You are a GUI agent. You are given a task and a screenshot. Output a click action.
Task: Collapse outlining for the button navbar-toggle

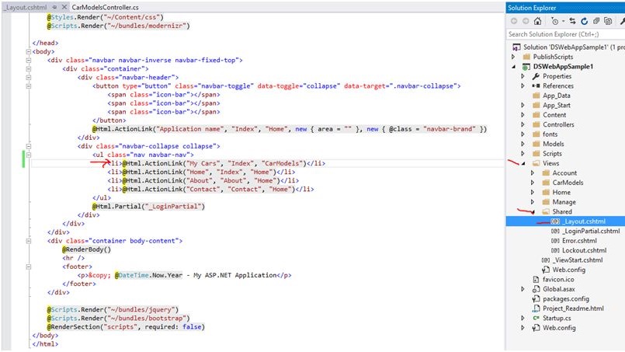pos(28,85)
